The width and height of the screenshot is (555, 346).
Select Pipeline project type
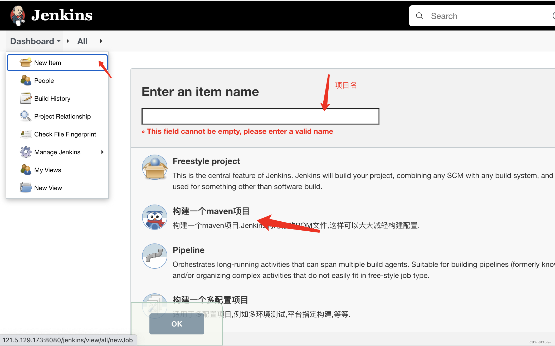(x=189, y=249)
